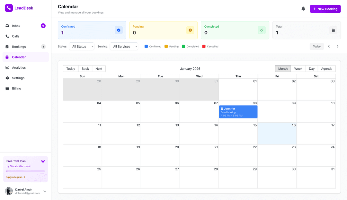Image resolution: width=347 pixels, height=200 pixels.
Task: Open the Analytics section
Action: [x=19, y=67]
